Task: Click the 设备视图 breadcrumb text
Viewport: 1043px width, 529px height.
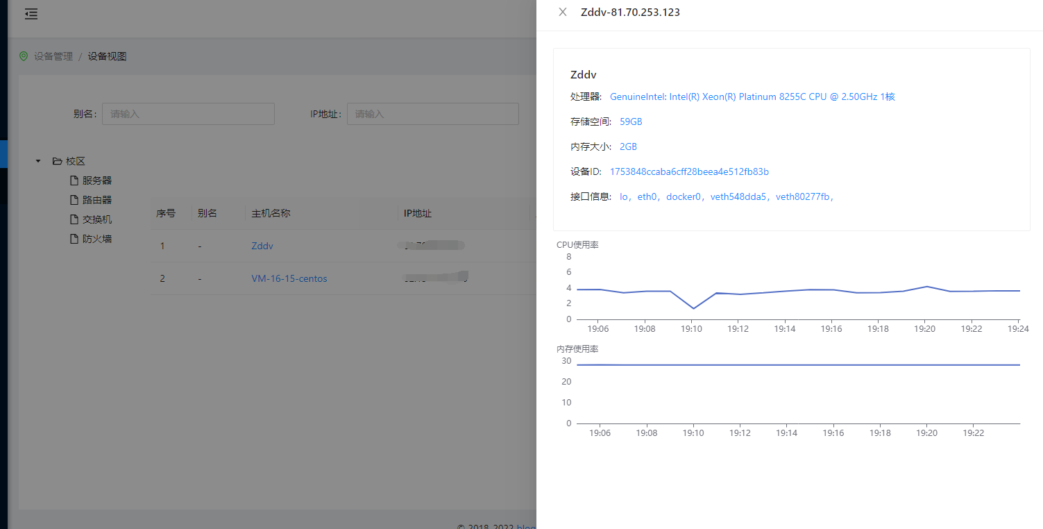Action: (107, 56)
